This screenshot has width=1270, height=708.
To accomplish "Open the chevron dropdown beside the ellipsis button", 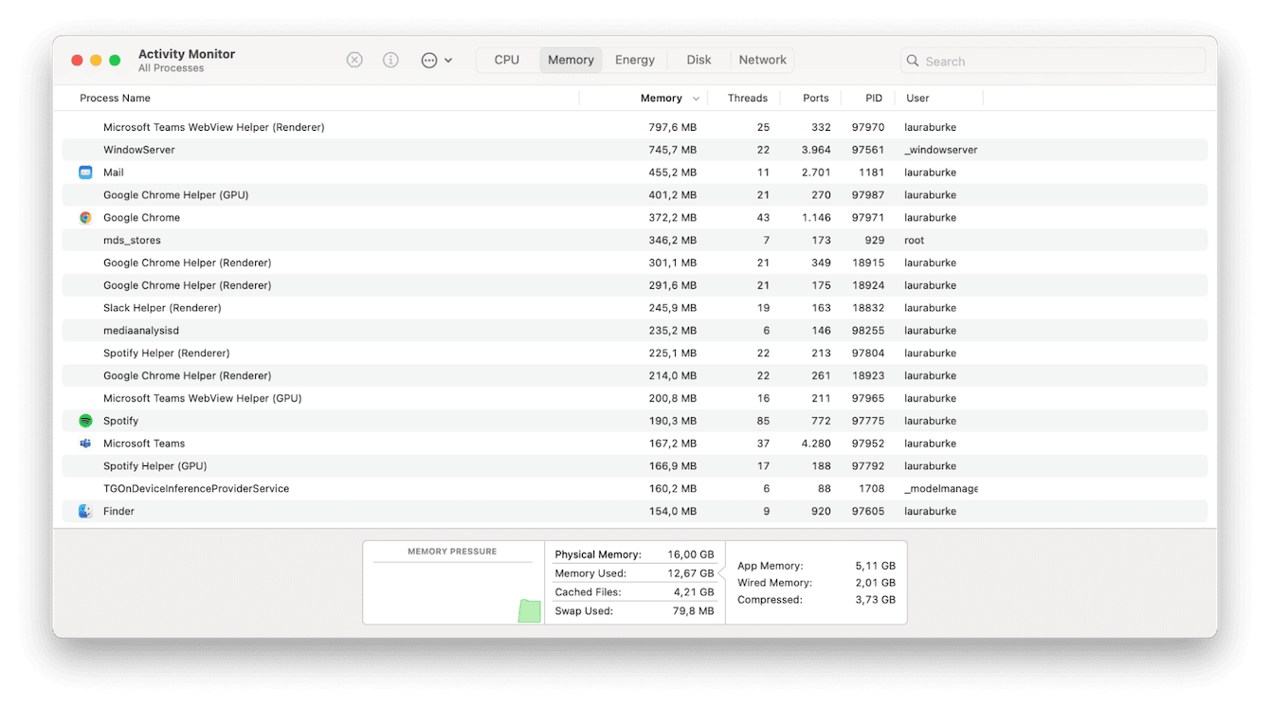I will (449, 59).
